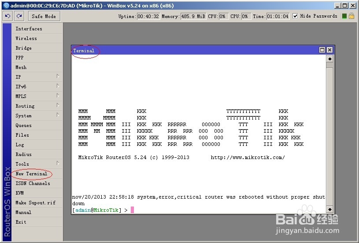
Task: Expand the System submenu arrow
Action: tap(58, 115)
